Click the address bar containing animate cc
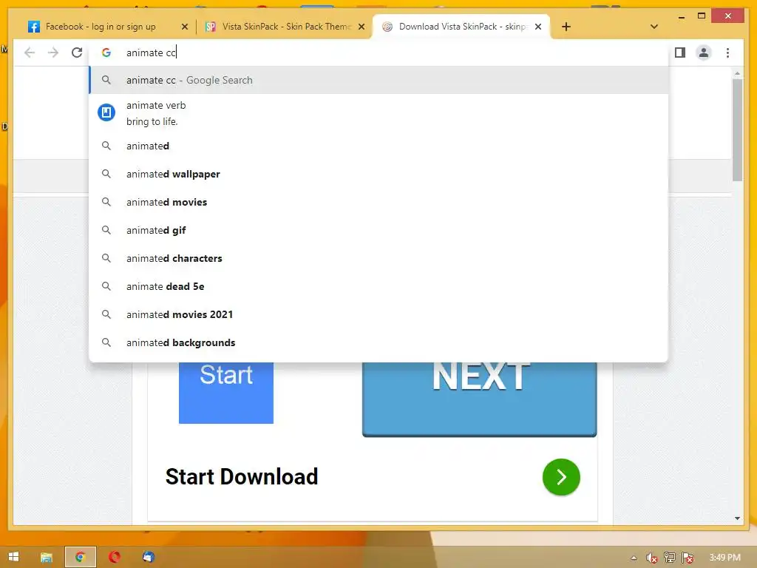Viewport: 757px width, 568px height. (378, 53)
